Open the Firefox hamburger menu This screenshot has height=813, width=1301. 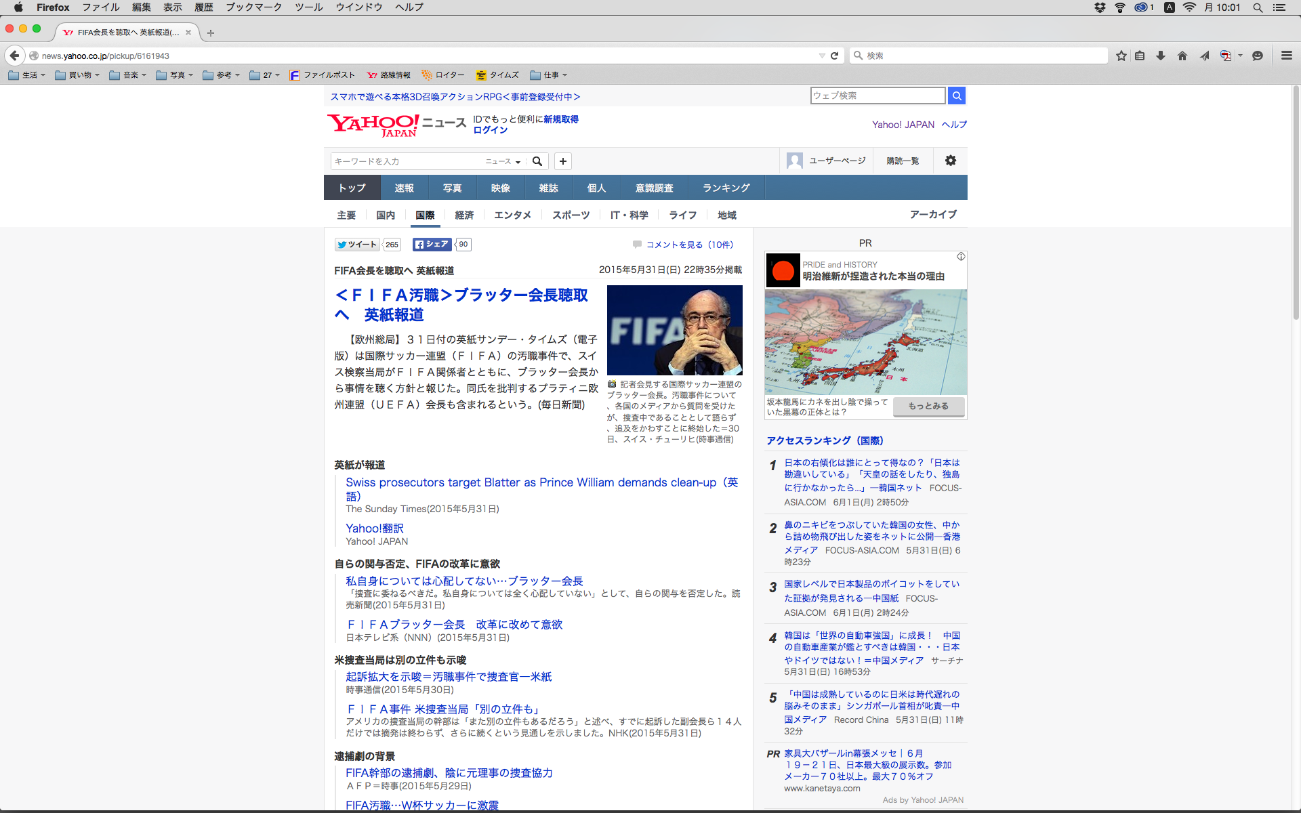click(x=1286, y=56)
